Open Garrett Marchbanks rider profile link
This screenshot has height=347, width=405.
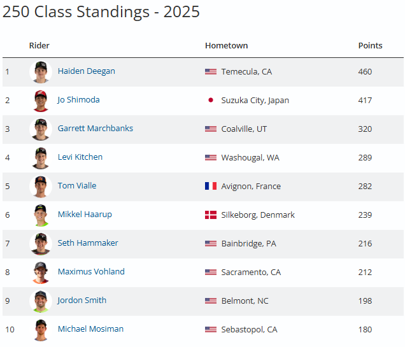click(x=96, y=129)
